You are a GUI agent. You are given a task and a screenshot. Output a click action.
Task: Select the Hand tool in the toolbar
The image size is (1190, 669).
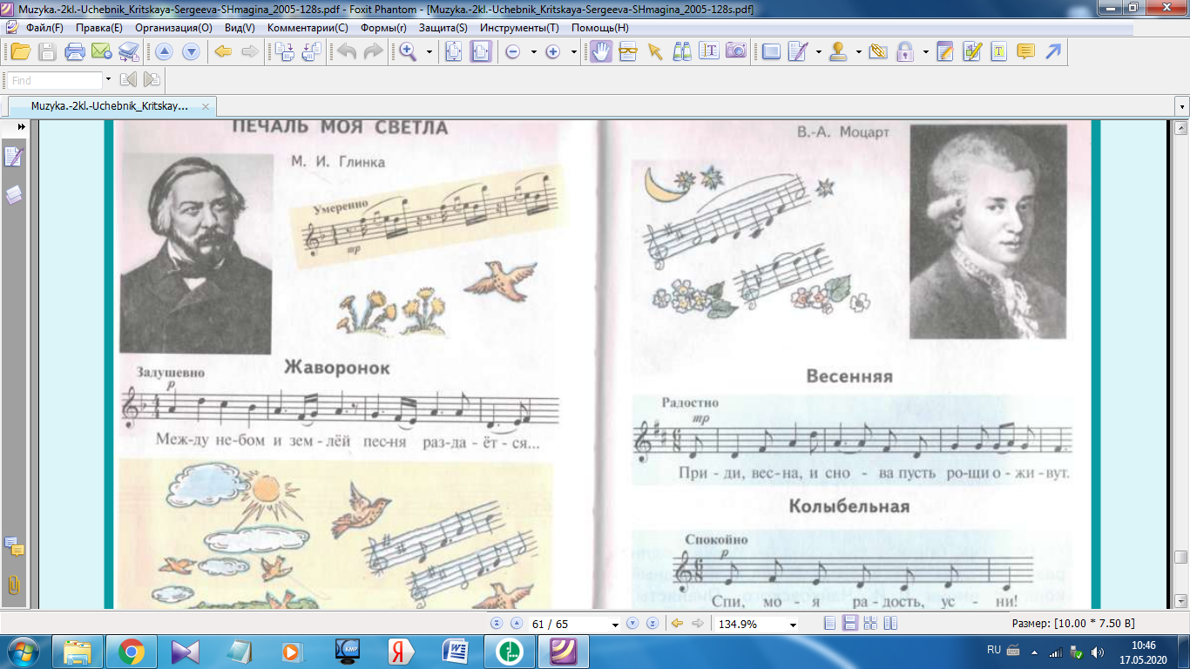(x=601, y=51)
